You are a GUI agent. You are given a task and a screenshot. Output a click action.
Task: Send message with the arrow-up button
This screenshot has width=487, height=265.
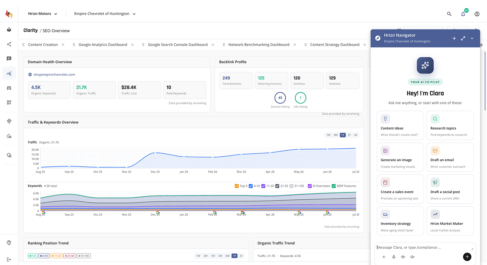467,257
